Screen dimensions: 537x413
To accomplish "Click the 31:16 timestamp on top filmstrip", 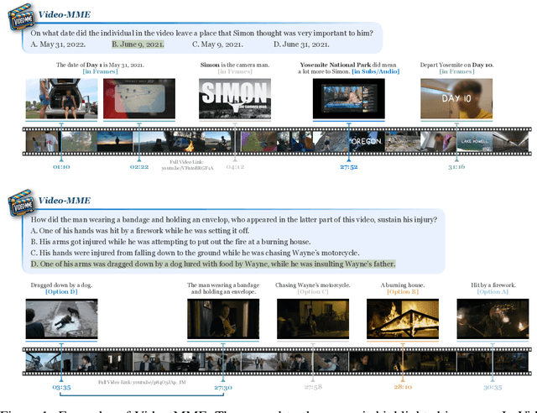I will click(x=456, y=166).
